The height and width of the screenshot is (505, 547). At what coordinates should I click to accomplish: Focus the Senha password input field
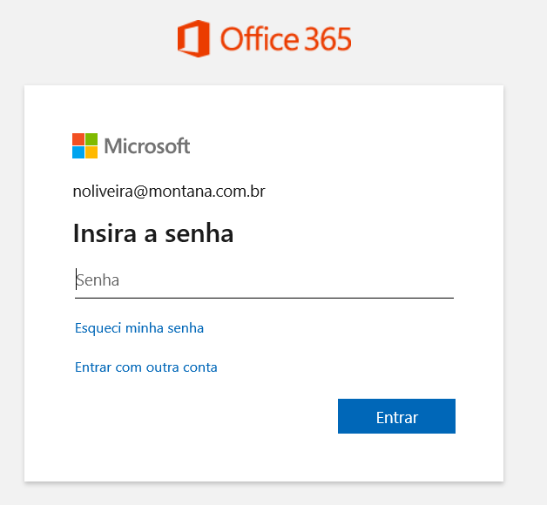tap(264, 280)
